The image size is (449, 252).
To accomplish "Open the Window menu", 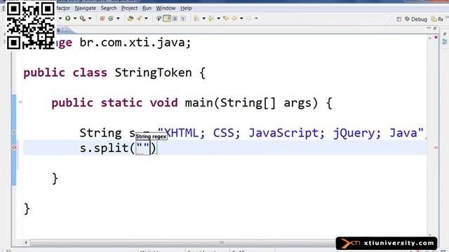I will (x=166, y=8).
